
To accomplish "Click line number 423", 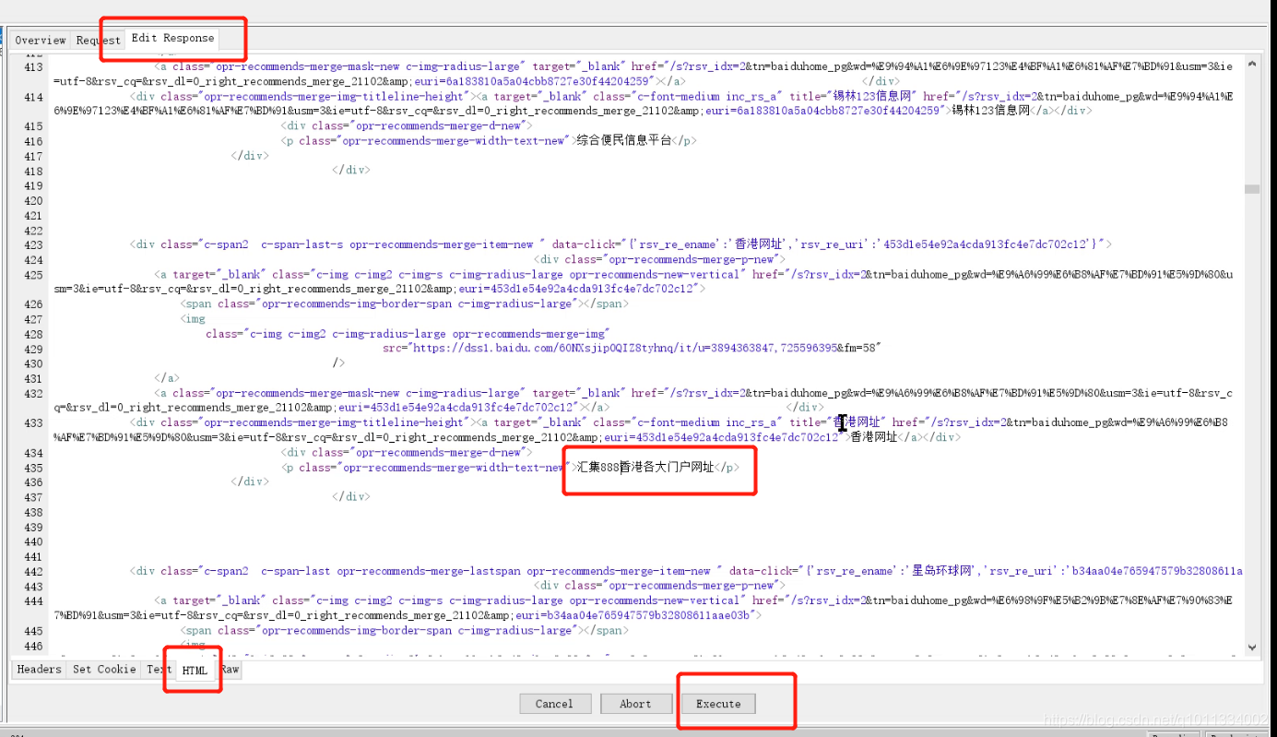I will (33, 244).
